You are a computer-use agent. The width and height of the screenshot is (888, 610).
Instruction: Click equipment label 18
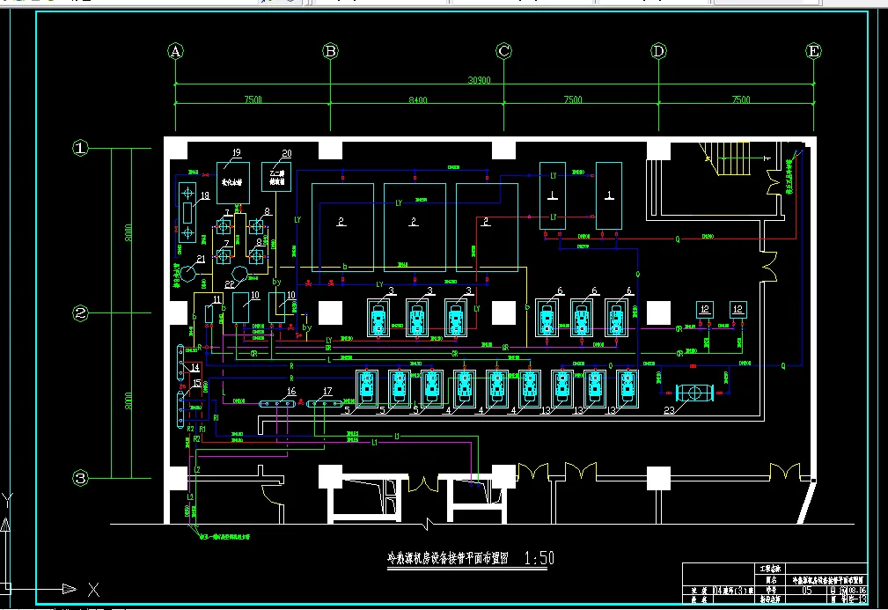click(x=204, y=195)
